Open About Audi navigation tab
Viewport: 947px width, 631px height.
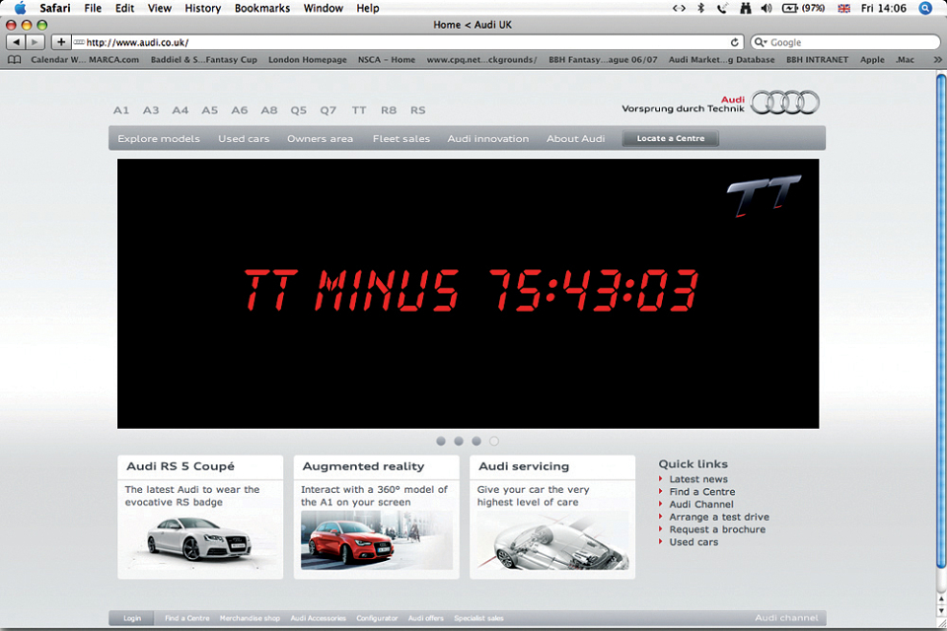(x=575, y=138)
